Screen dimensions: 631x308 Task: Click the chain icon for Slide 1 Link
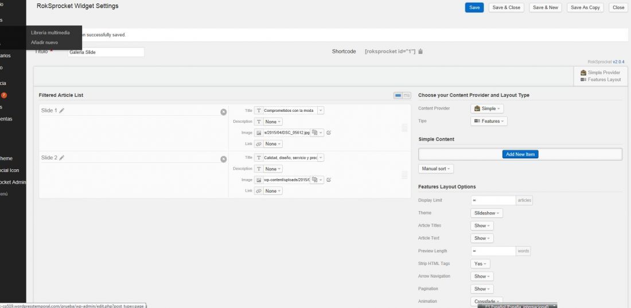[x=259, y=144]
